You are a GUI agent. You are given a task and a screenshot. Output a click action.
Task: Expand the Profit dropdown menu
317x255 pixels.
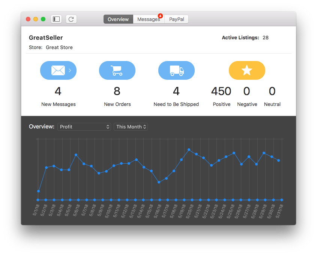(84, 127)
